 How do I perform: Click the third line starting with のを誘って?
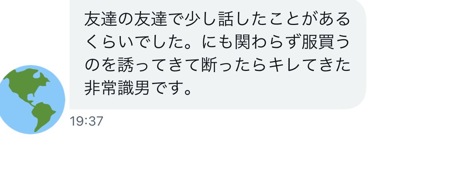click(x=217, y=66)
